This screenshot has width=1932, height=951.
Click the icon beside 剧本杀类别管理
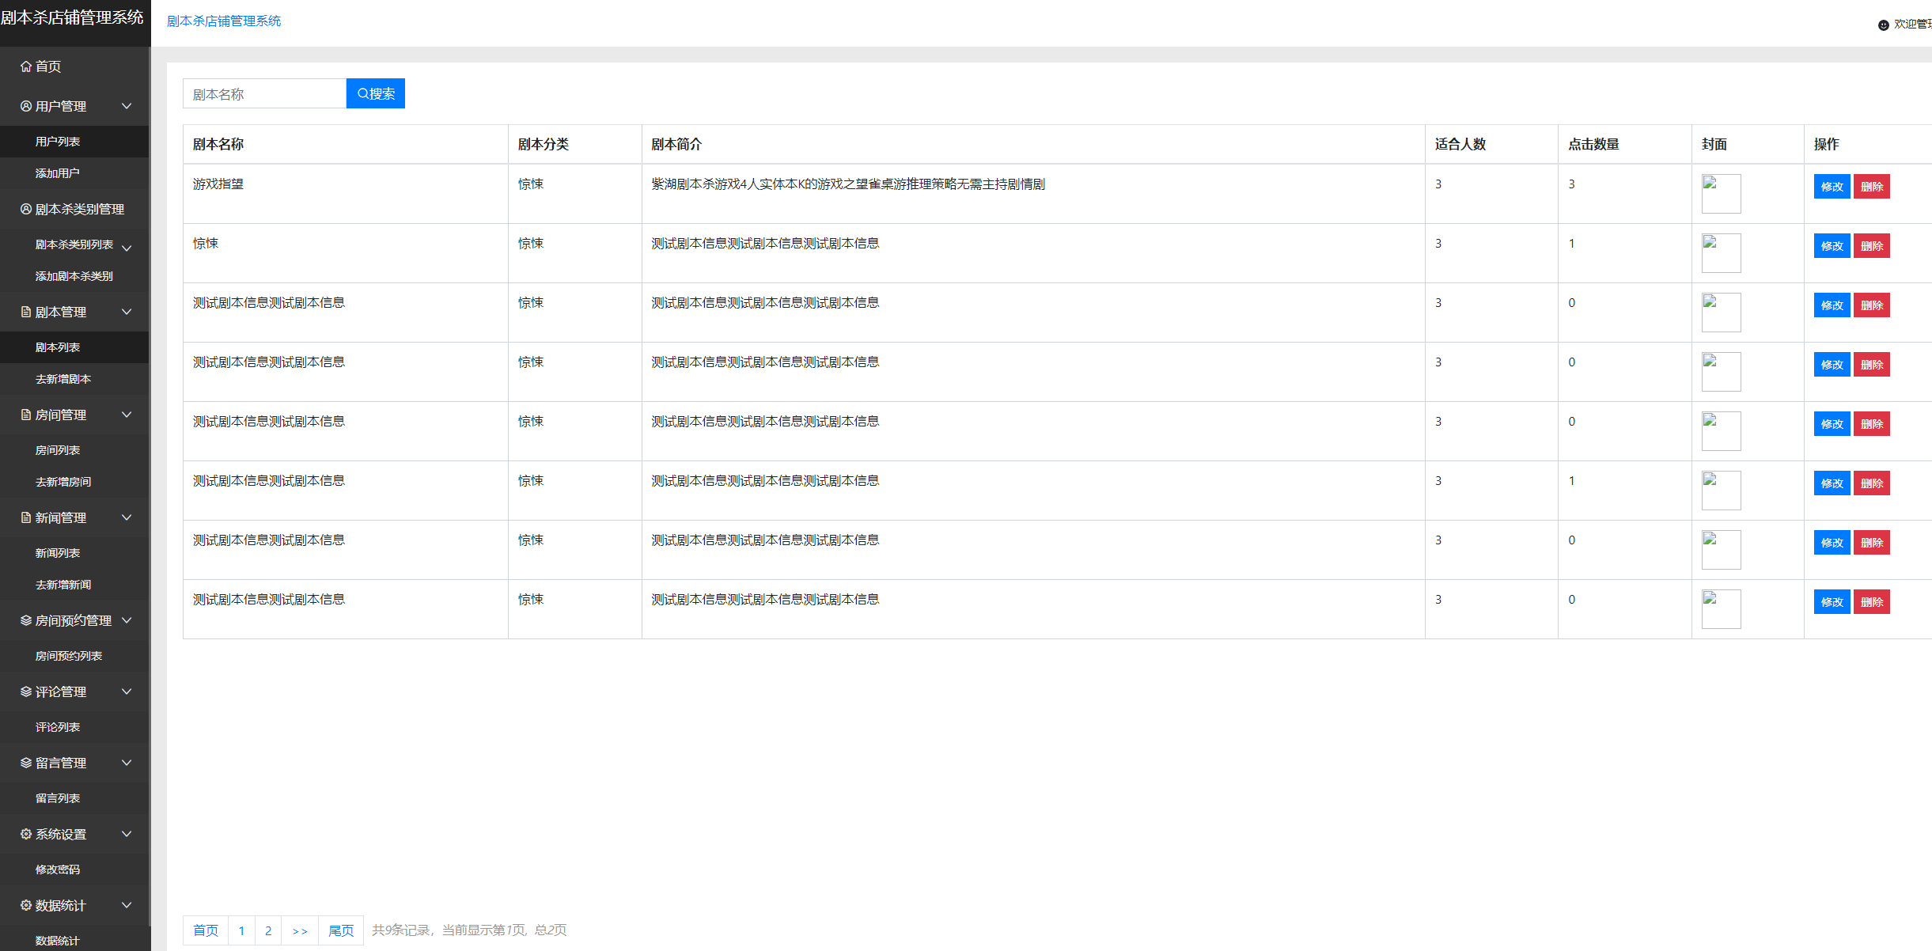click(26, 209)
